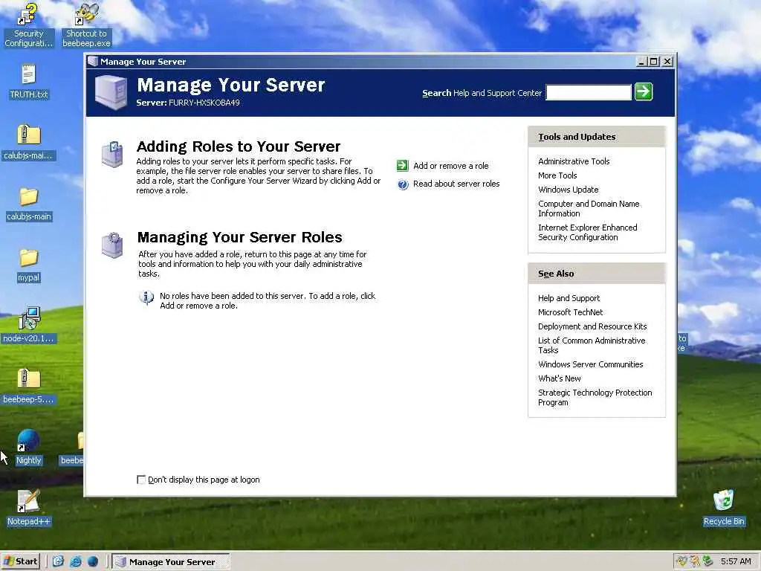The width and height of the screenshot is (761, 571).
Task: Open List of Common Administrative Tasks link
Action: click(x=592, y=345)
